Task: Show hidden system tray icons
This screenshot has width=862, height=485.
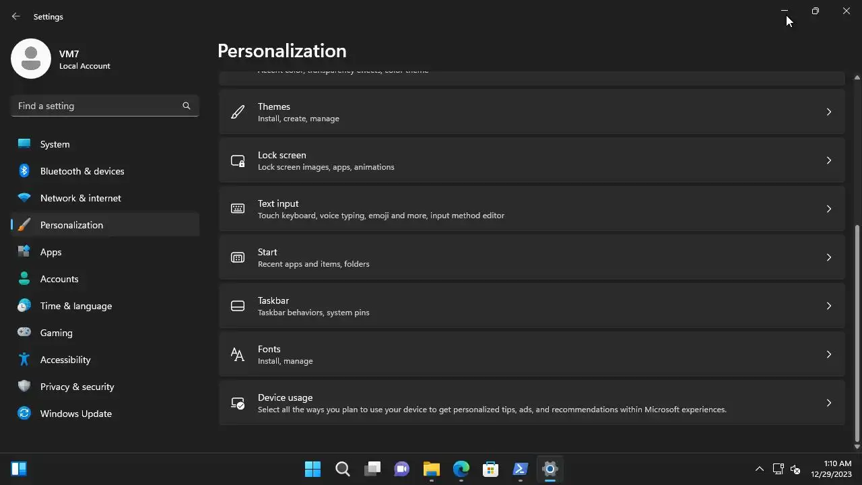Action: (760, 469)
